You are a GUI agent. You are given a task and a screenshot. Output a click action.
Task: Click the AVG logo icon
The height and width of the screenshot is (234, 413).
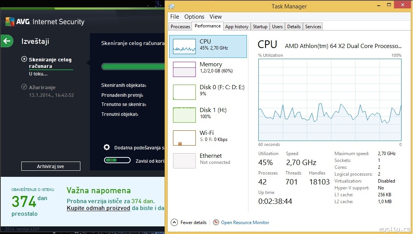point(10,22)
